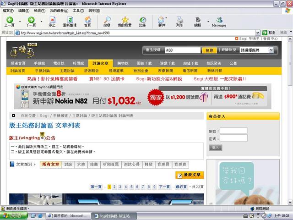Click the 發表文章 post article button
This screenshot has height=220, width=293.
[x=190, y=175]
